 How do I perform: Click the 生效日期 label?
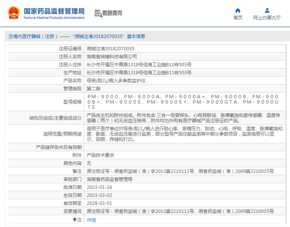pyautogui.click(x=72, y=195)
